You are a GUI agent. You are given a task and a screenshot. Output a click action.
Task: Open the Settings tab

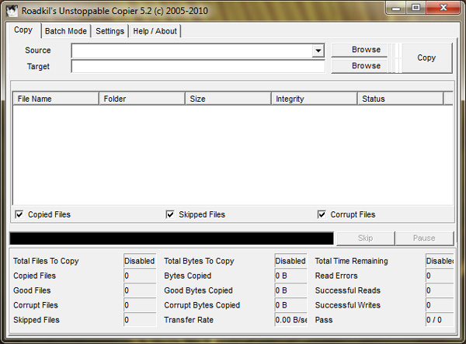[x=110, y=31]
